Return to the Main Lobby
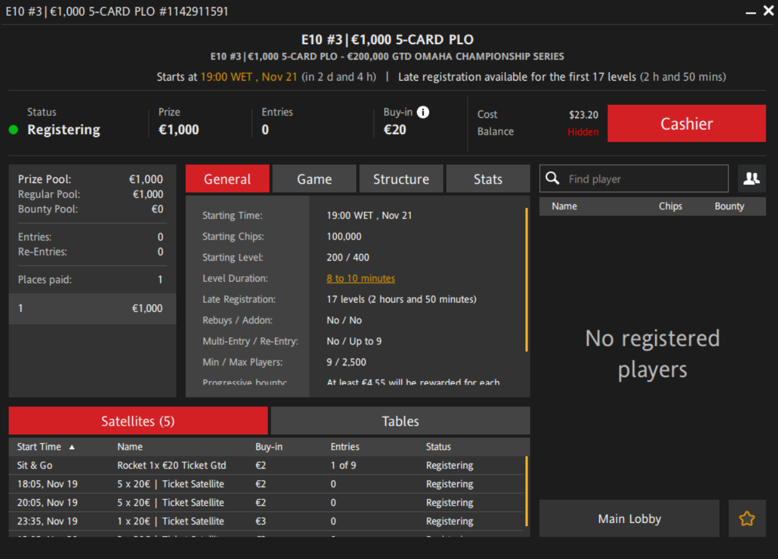This screenshot has height=559, width=778. click(629, 519)
